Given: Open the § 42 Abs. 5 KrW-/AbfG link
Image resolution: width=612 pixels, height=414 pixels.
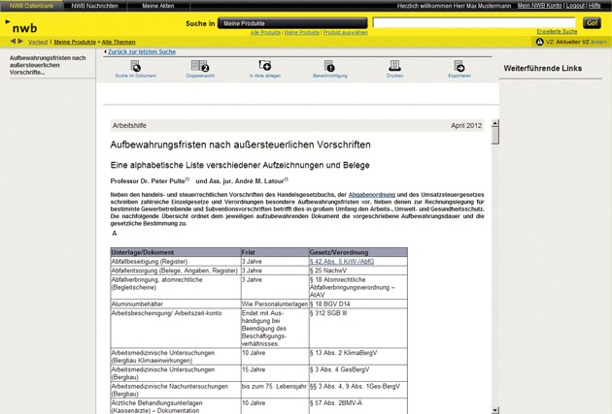Looking at the screenshot, I should (x=341, y=262).
